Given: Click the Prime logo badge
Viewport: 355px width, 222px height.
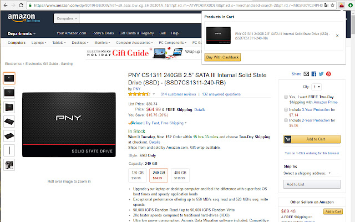Looking at the screenshot, I should click(x=135, y=123).
